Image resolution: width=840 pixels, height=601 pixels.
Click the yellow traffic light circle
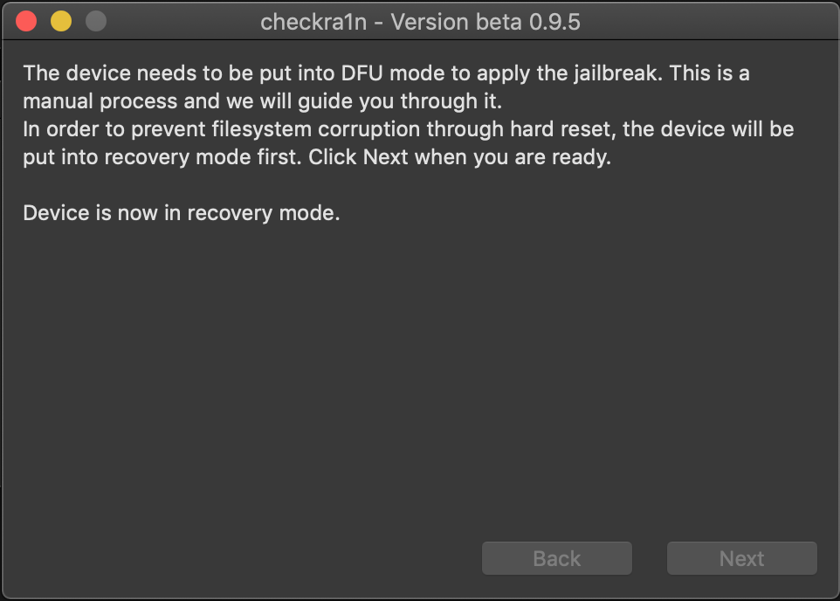coord(60,21)
